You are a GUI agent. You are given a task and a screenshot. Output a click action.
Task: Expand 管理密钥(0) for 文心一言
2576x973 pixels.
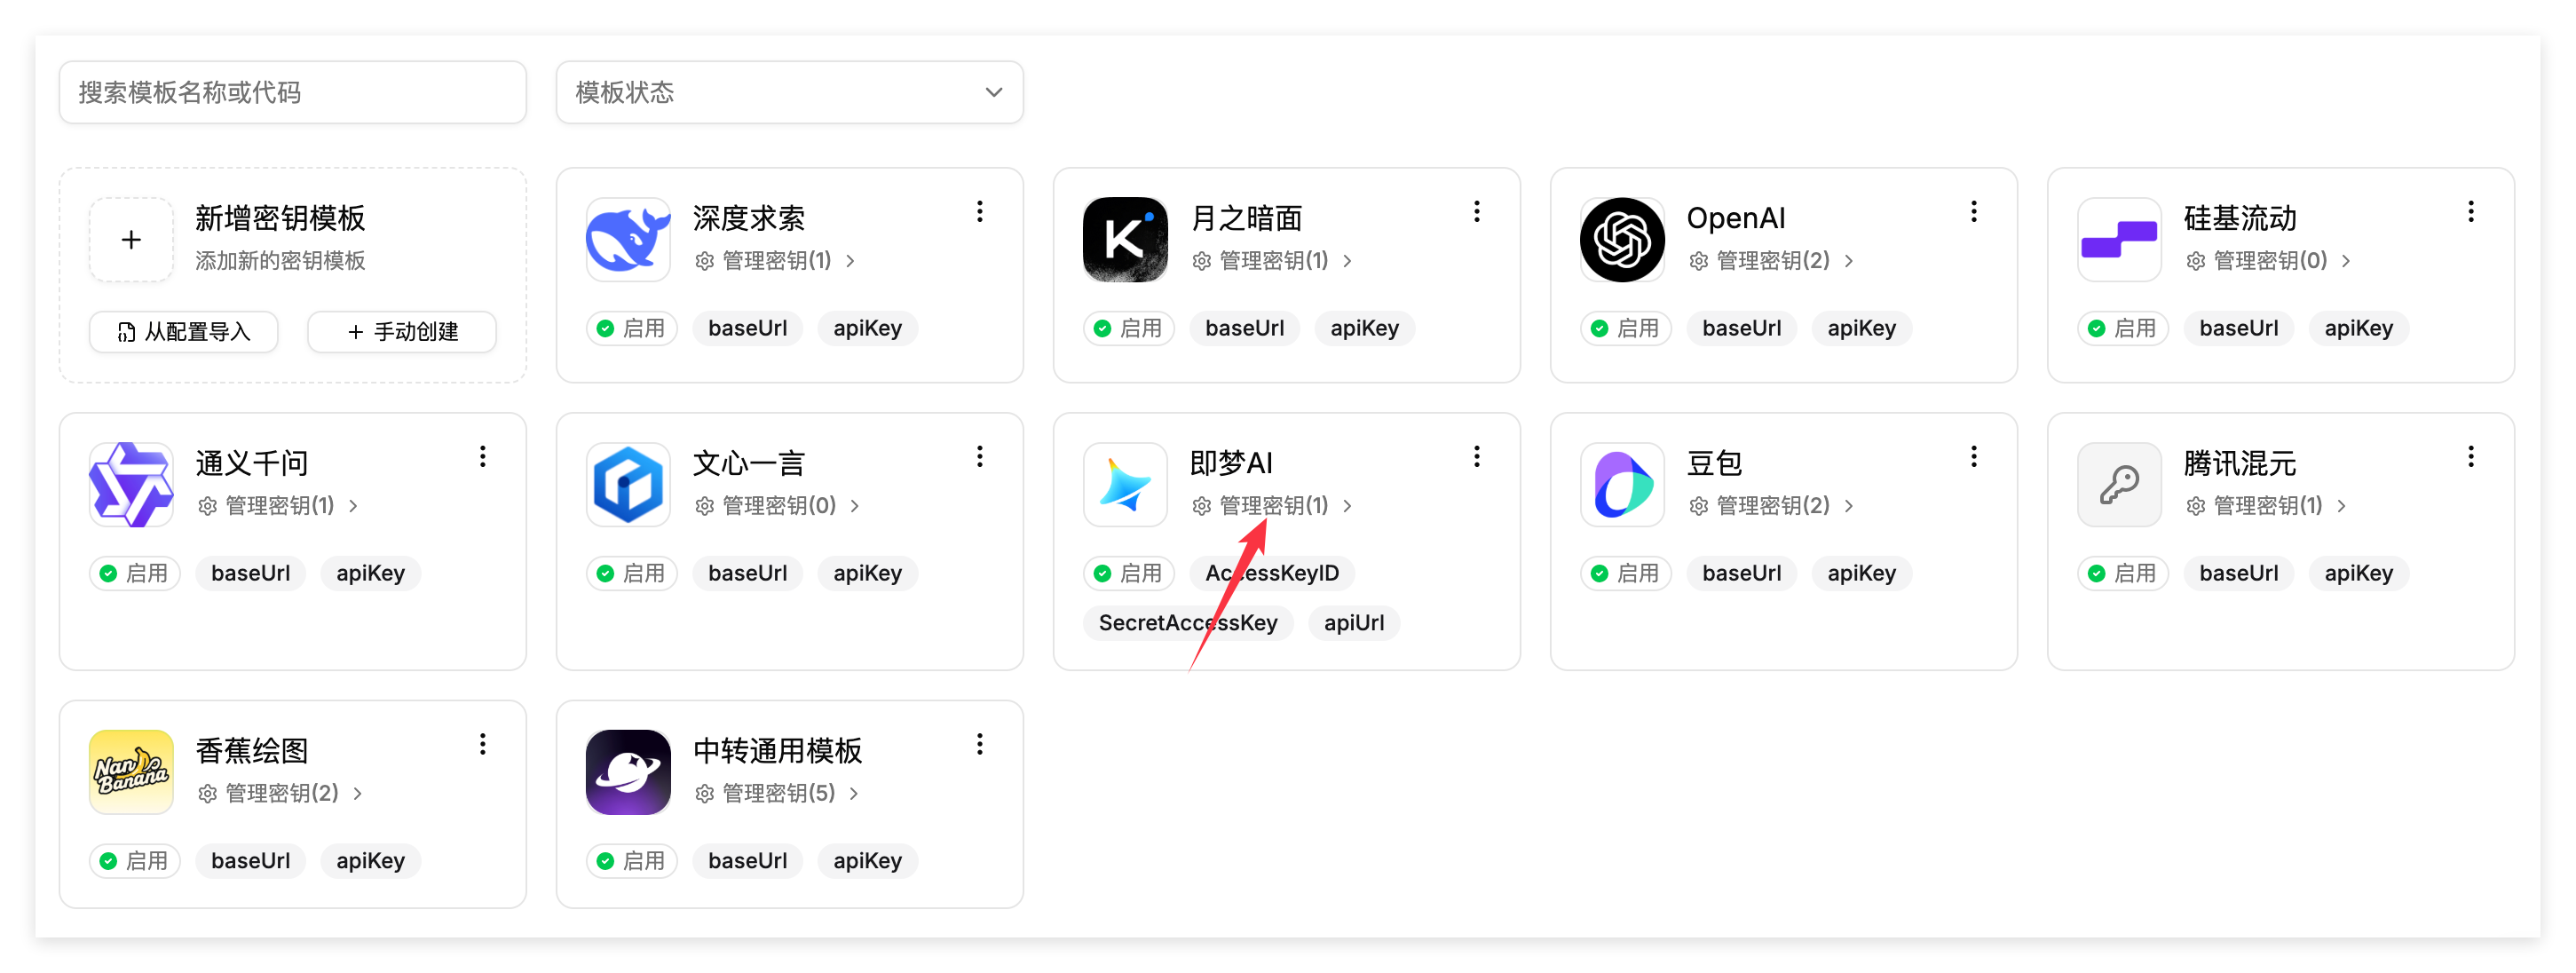(x=777, y=506)
